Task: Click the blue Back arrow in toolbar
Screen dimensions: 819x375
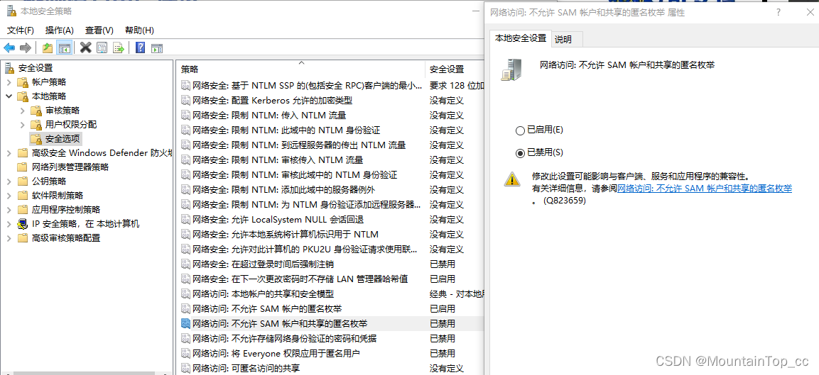Action: [x=9, y=48]
